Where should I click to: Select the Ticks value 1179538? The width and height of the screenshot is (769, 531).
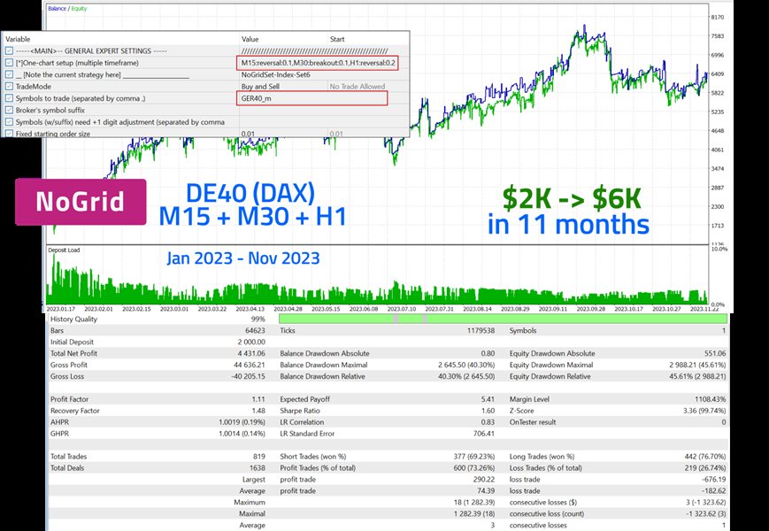click(x=481, y=330)
